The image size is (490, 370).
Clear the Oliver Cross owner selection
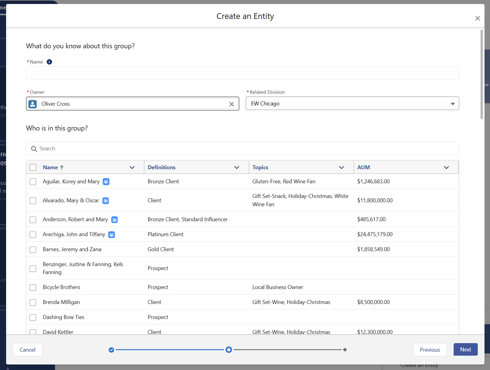click(x=232, y=104)
